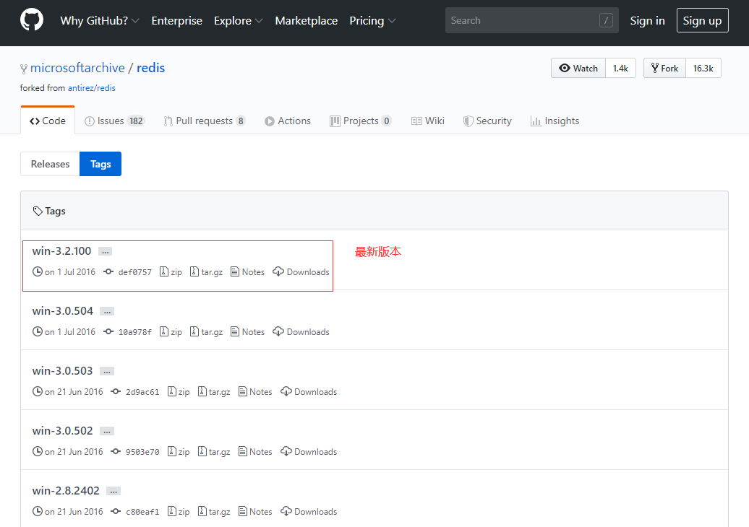
Task: Focus the Search input field
Action: click(x=531, y=20)
